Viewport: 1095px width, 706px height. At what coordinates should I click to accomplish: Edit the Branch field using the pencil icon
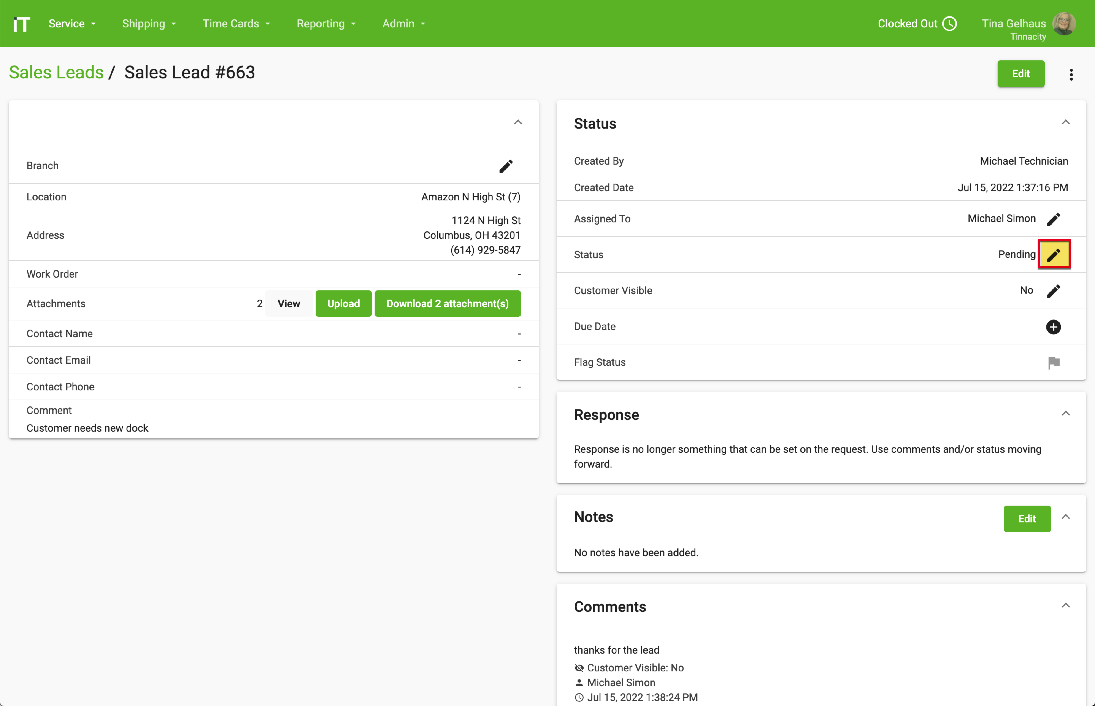[506, 166]
